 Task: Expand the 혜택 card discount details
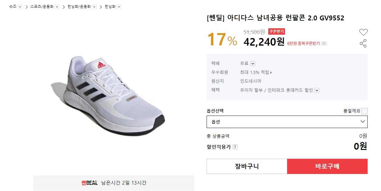coord(317,90)
